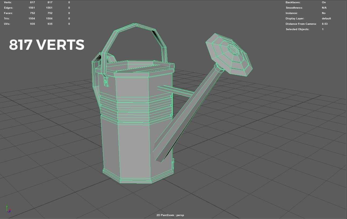347x219 pixels.
Task: Click the long diagonal spout tube
Action: coord(188,113)
